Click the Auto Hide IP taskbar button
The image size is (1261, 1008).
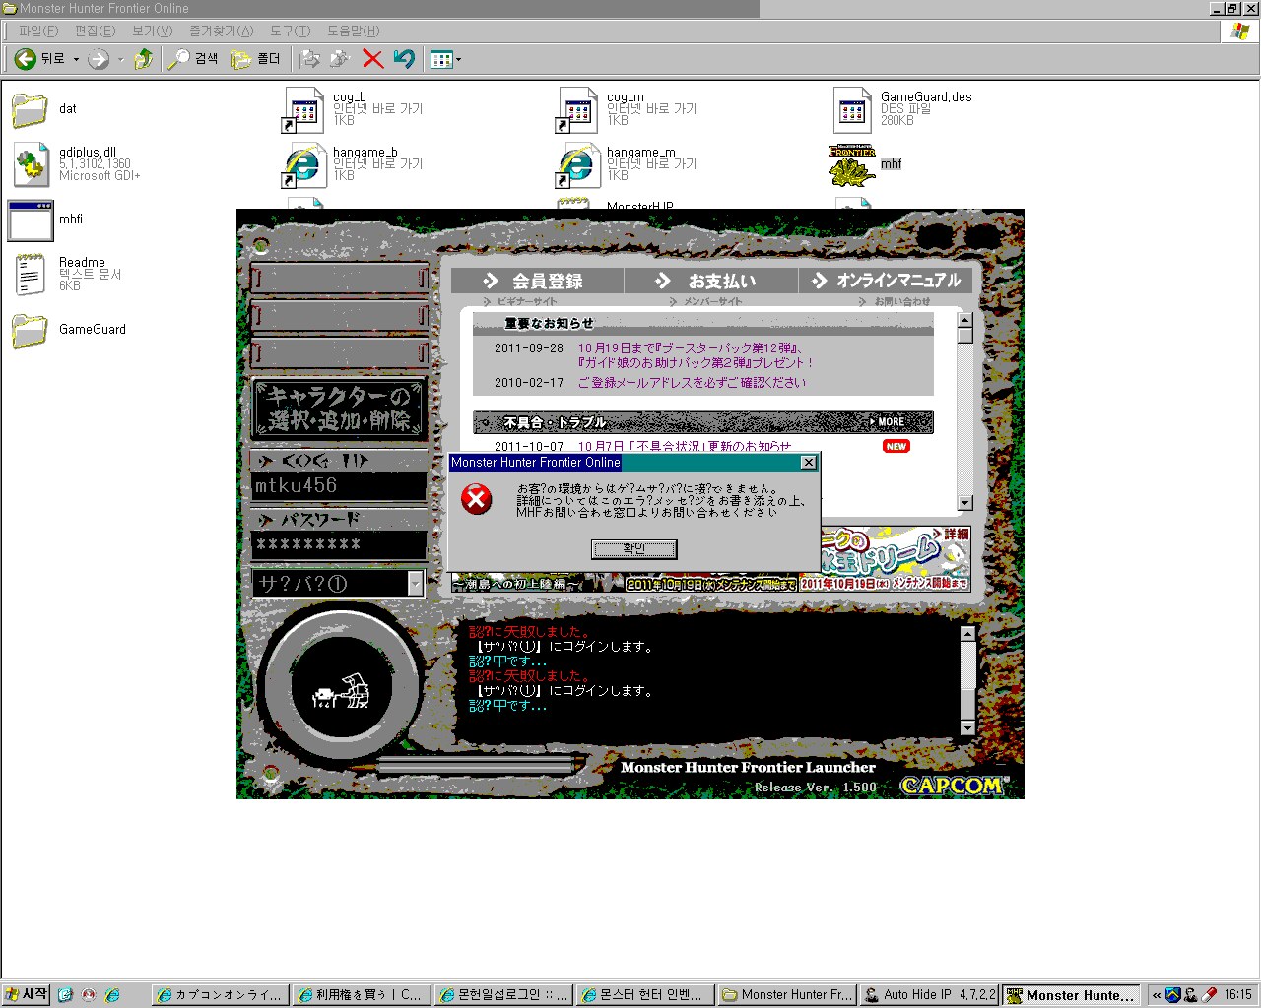[x=930, y=995]
